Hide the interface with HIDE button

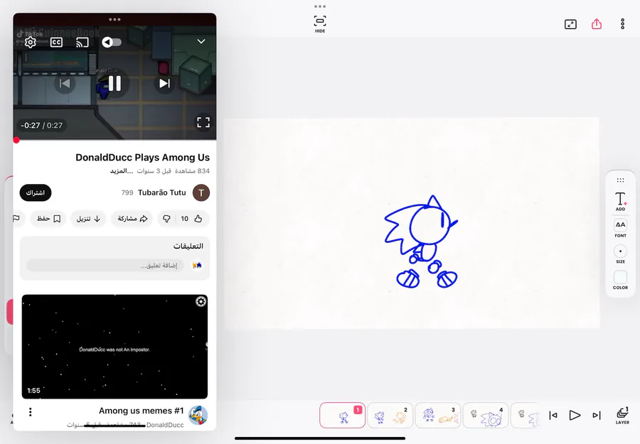click(x=320, y=24)
